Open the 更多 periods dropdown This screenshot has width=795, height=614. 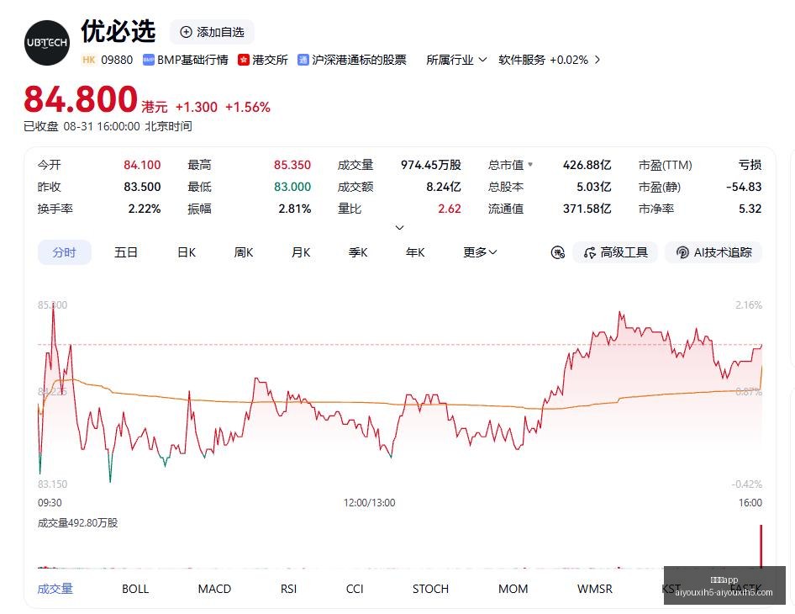tap(480, 252)
